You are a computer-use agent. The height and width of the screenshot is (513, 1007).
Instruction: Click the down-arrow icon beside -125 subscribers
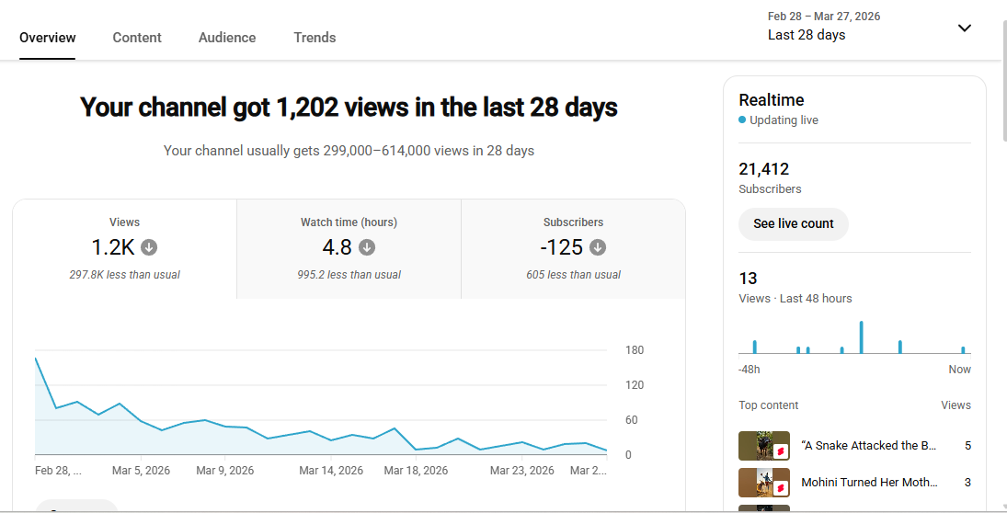click(x=598, y=247)
